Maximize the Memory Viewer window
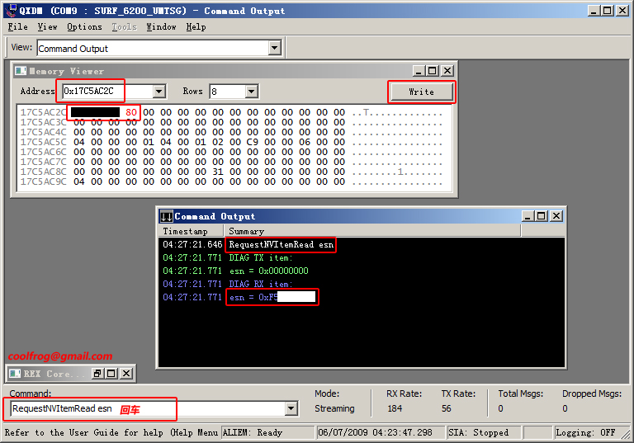The width and height of the screenshot is (634, 443). [433, 71]
